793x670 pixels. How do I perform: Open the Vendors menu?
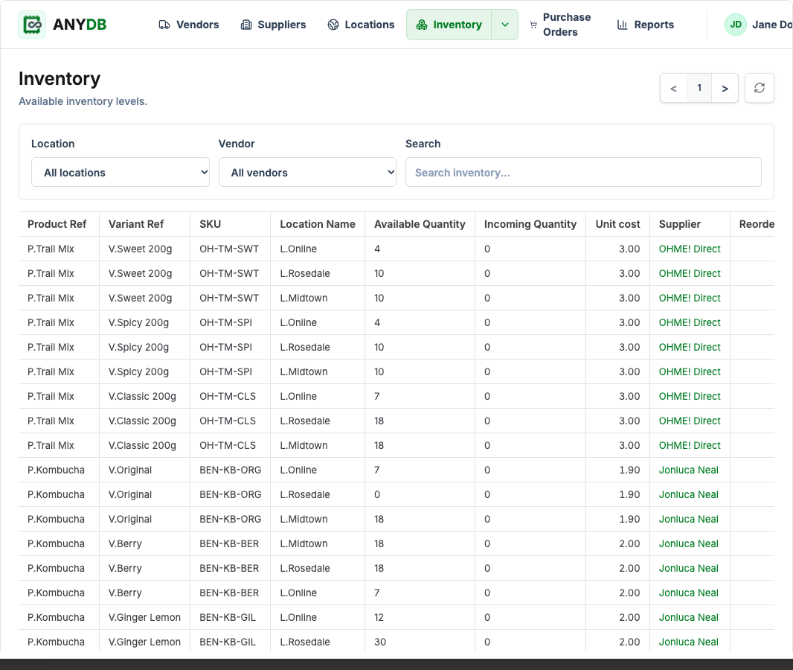click(x=189, y=25)
